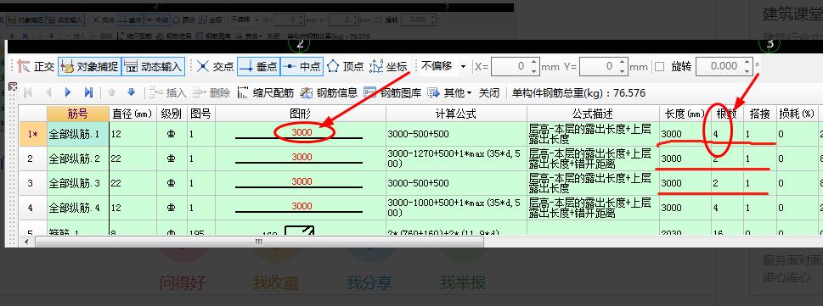Toggle the 中点 midpoint snap
The width and height of the screenshot is (823, 306).
pyautogui.click(x=302, y=67)
